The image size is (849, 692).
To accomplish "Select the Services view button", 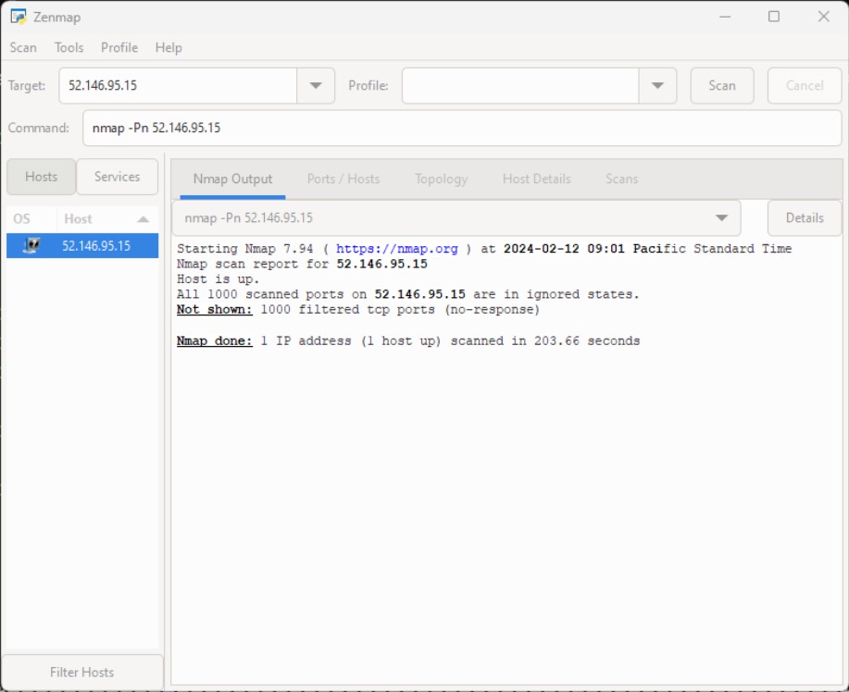I will [x=117, y=177].
